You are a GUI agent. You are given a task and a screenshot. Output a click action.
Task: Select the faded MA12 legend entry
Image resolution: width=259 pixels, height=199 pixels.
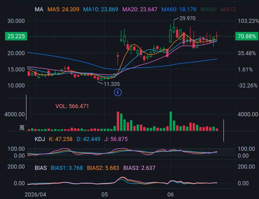tap(228, 9)
